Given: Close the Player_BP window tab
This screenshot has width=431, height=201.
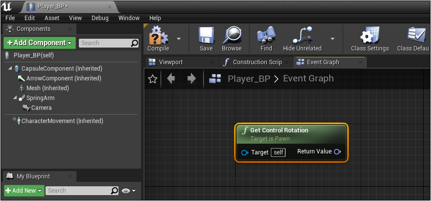Looking at the screenshot, I should [110, 7].
